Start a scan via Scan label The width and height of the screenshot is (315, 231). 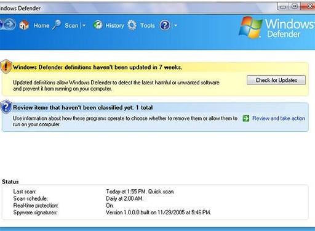pyautogui.click(x=71, y=25)
